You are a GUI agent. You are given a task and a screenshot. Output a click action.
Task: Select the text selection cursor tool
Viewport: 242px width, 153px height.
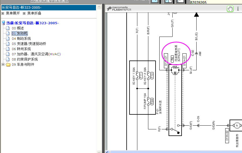238,9
